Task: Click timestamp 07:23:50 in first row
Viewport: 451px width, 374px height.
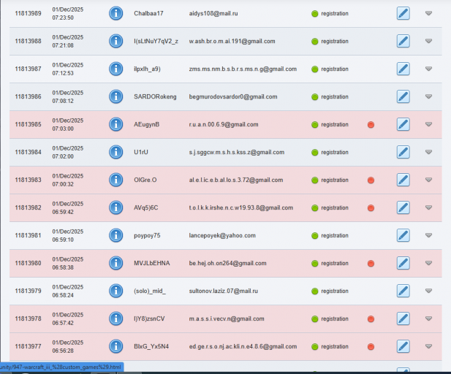Action: pyautogui.click(x=63, y=18)
